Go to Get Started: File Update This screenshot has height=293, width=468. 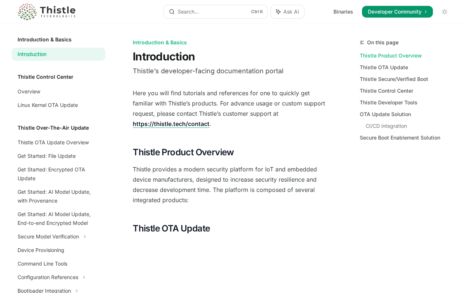click(46, 156)
